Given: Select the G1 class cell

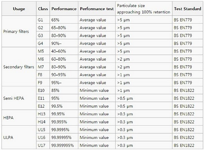Looking at the screenshot, I should pyautogui.click(x=43, y=20).
